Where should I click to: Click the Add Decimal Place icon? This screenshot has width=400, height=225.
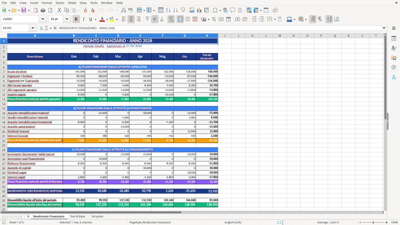237,19
